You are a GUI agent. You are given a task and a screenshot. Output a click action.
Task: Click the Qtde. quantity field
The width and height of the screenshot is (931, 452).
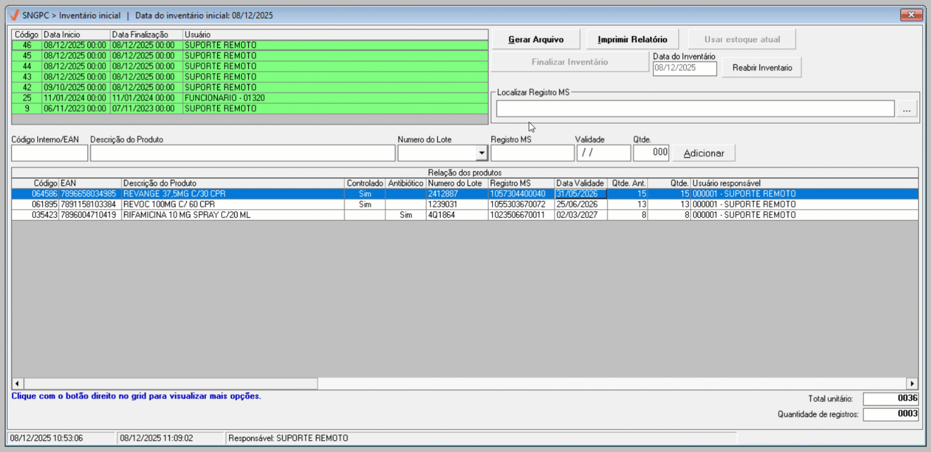(651, 153)
